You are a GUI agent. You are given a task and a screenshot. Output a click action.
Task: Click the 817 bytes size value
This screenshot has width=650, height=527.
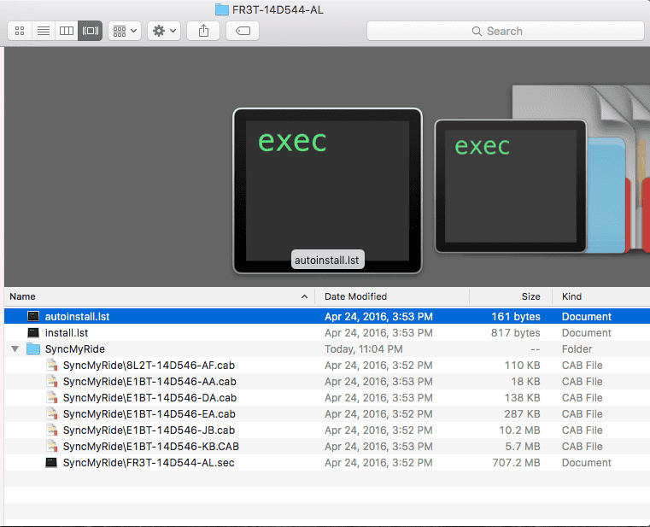tap(516, 333)
